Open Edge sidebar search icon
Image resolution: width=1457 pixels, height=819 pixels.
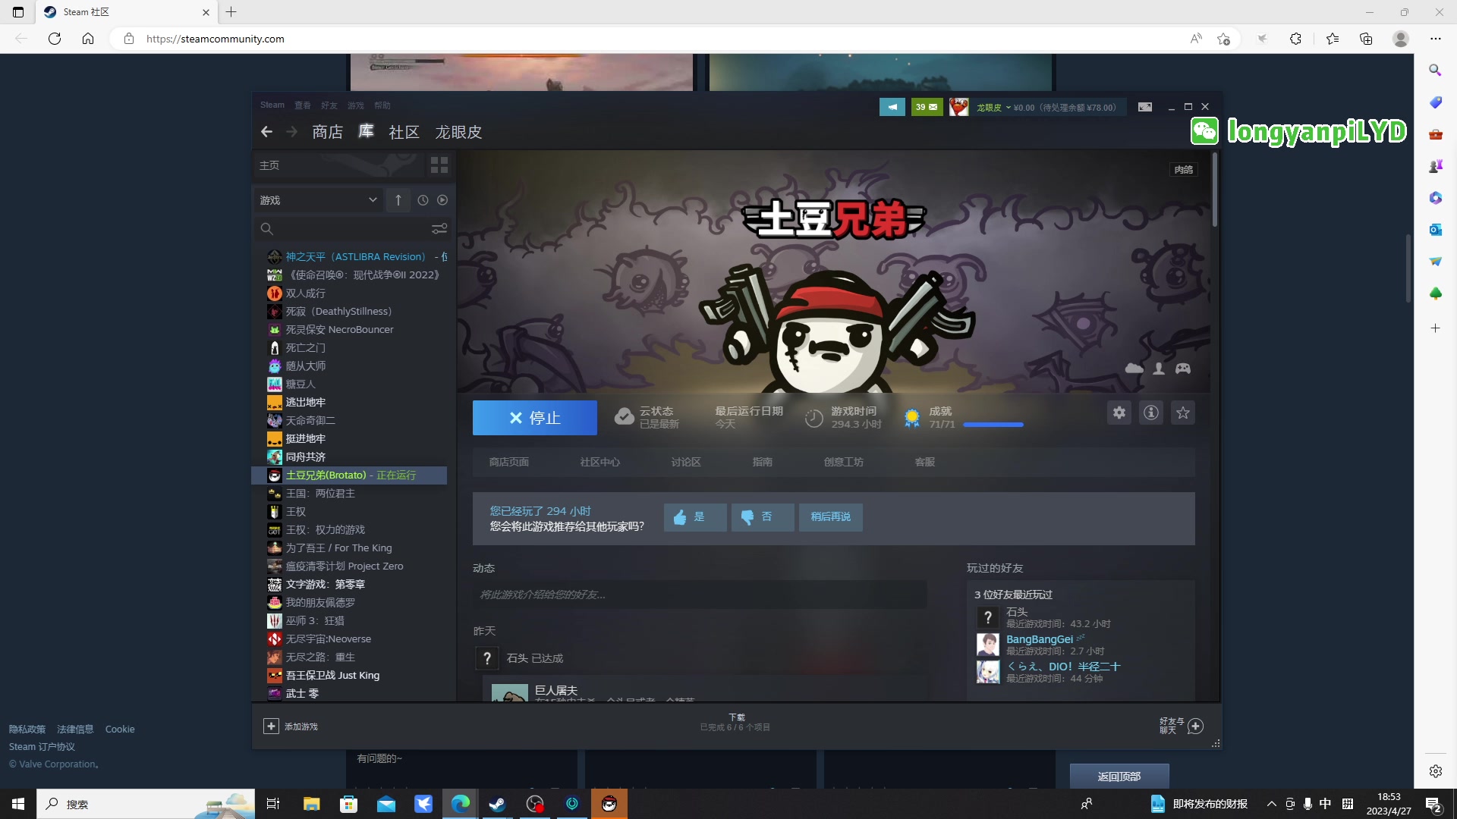(1435, 70)
